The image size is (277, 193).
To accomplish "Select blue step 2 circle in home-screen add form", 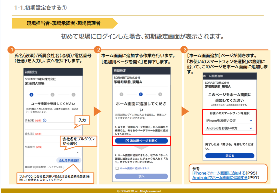I will [141, 94].
